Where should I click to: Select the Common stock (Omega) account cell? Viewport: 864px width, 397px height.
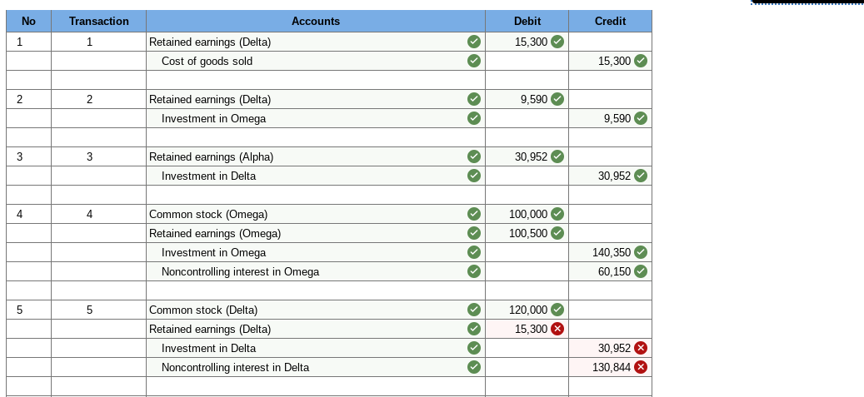point(316,214)
